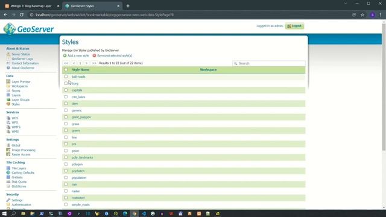Screen dimensions: 386x217
Task: Switch to GeoServer: Styles browser tab
Action: click(x=92, y=6)
